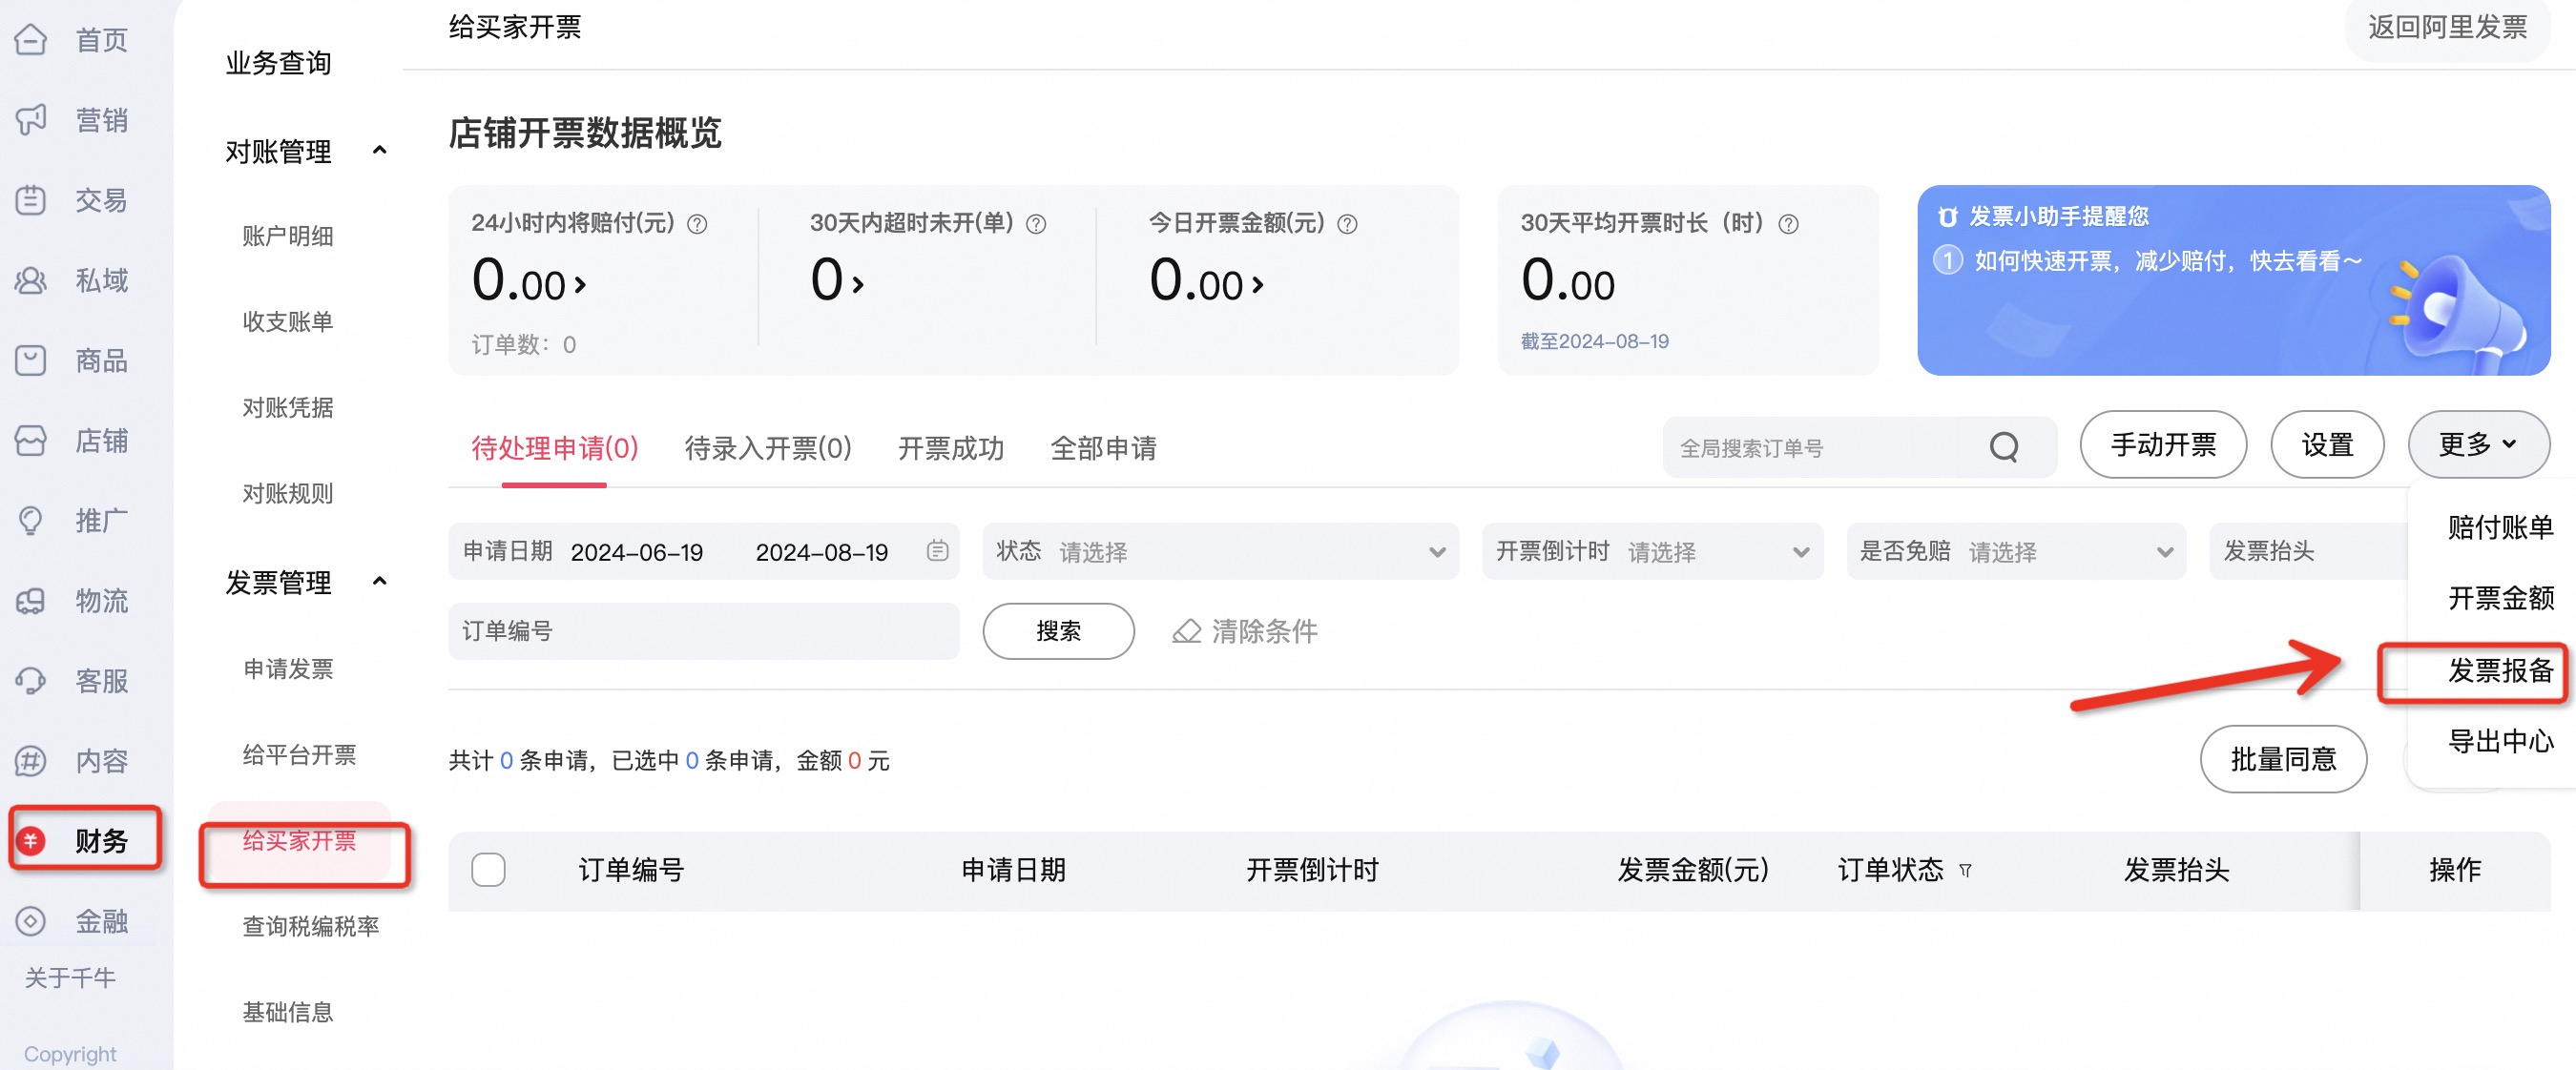The width and height of the screenshot is (2576, 1070).
Task: Open the 金融 circle icon
Action: [x=31, y=920]
